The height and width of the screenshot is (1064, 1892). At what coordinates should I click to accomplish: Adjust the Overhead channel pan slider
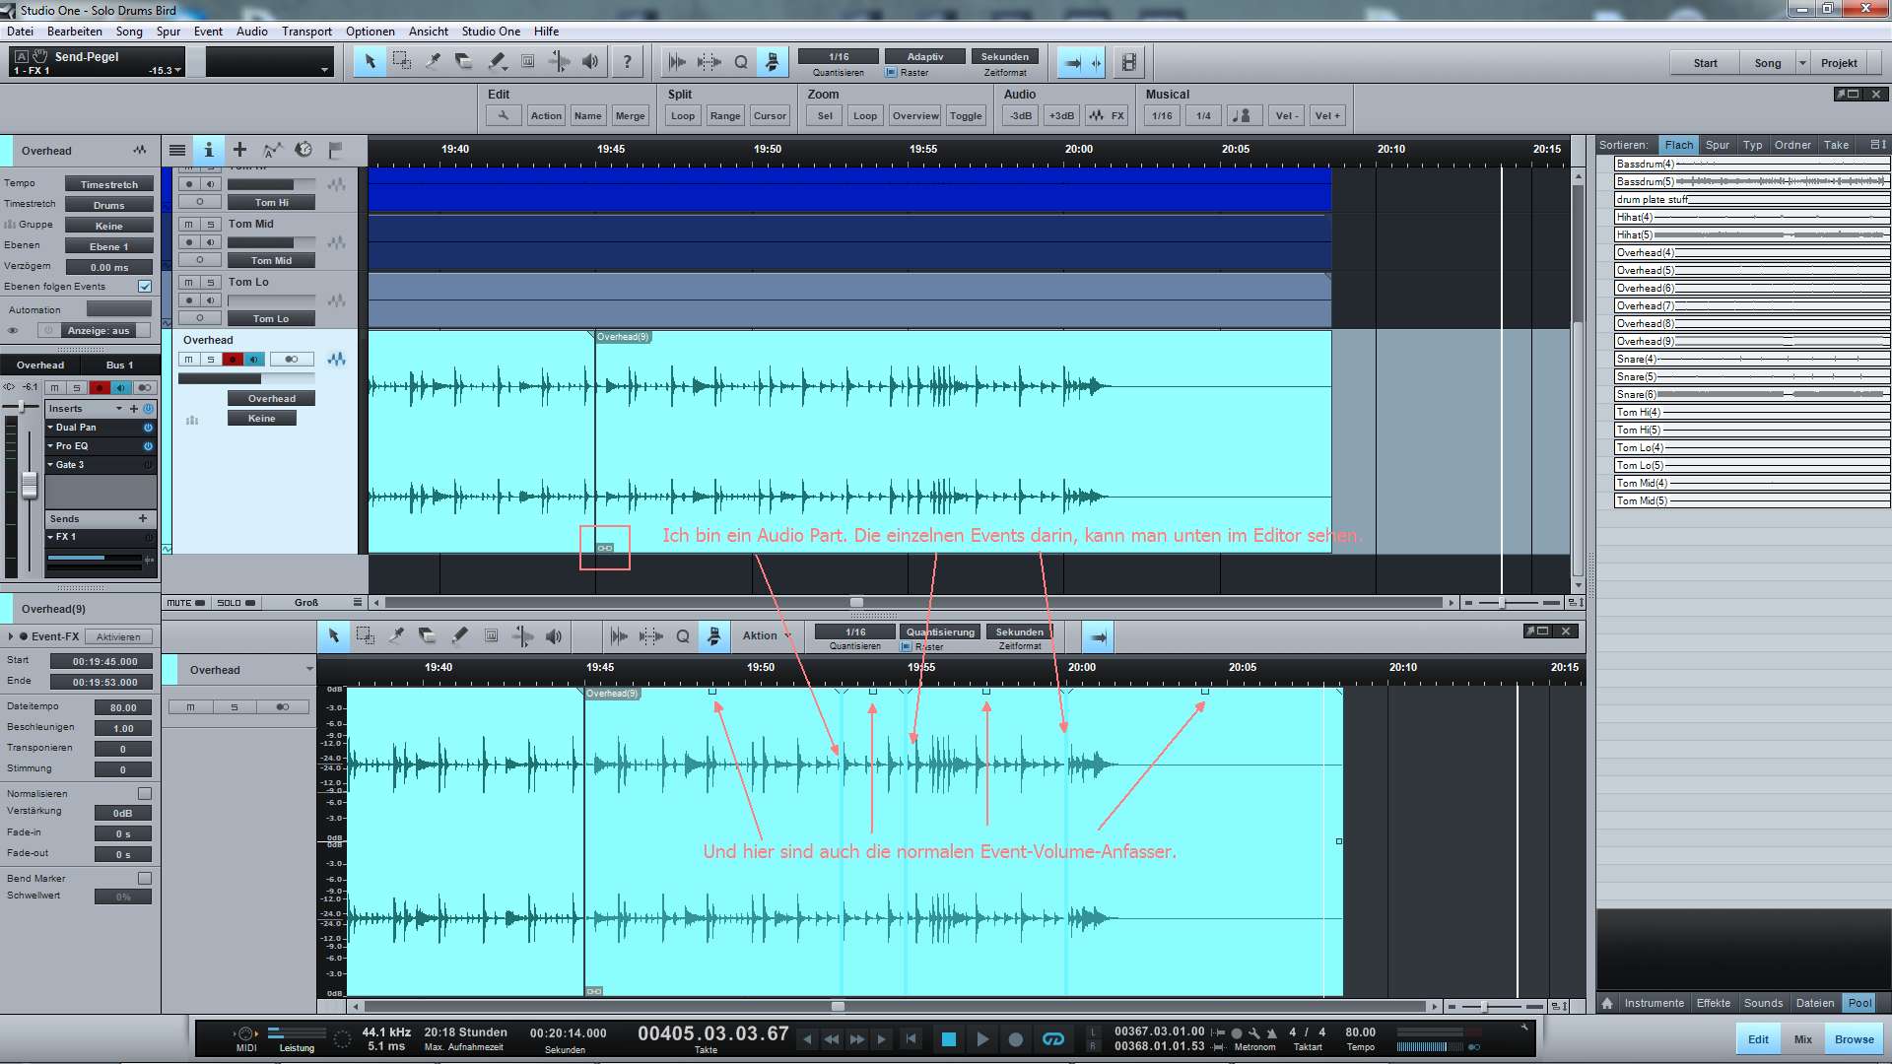pos(22,408)
